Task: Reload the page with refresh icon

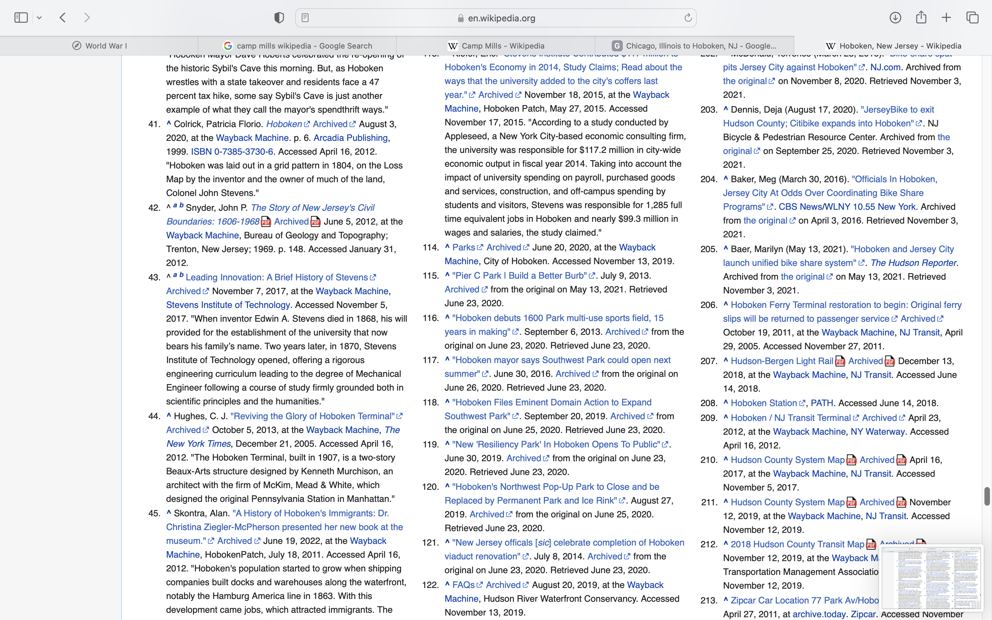Action: pyautogui.click(x=688, y=18)
